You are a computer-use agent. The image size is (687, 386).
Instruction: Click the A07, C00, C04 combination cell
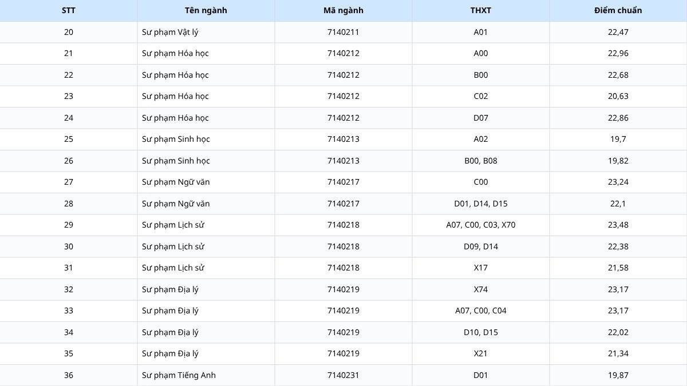[x=481, y=311]
